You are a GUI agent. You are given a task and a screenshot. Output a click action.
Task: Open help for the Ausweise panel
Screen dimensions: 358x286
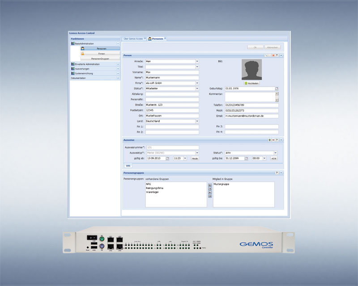[x=277, y=140]
